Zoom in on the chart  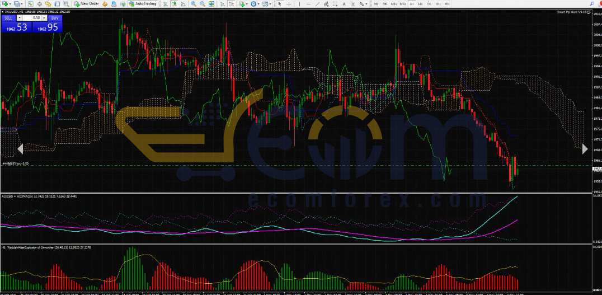(193, 4)
